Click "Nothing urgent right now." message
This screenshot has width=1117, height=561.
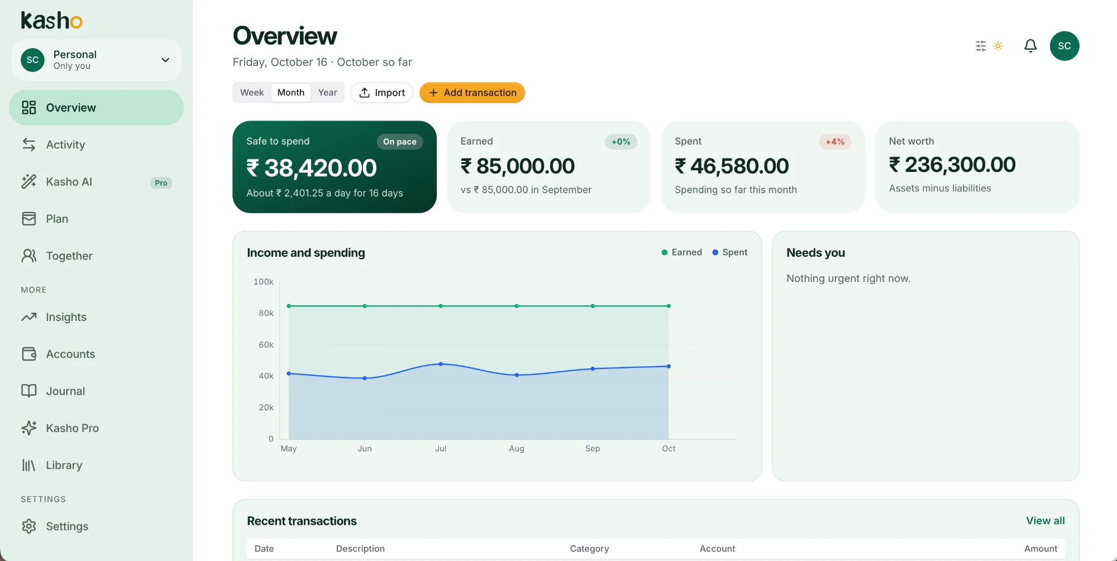point(848,279)
